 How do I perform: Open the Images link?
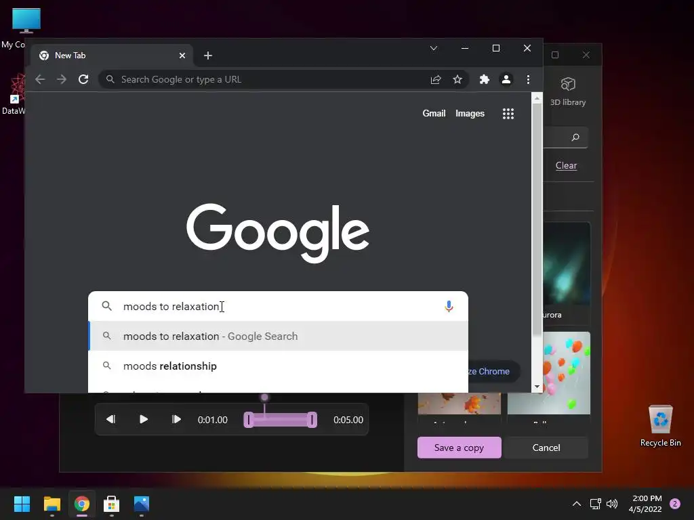pos(470,113)
